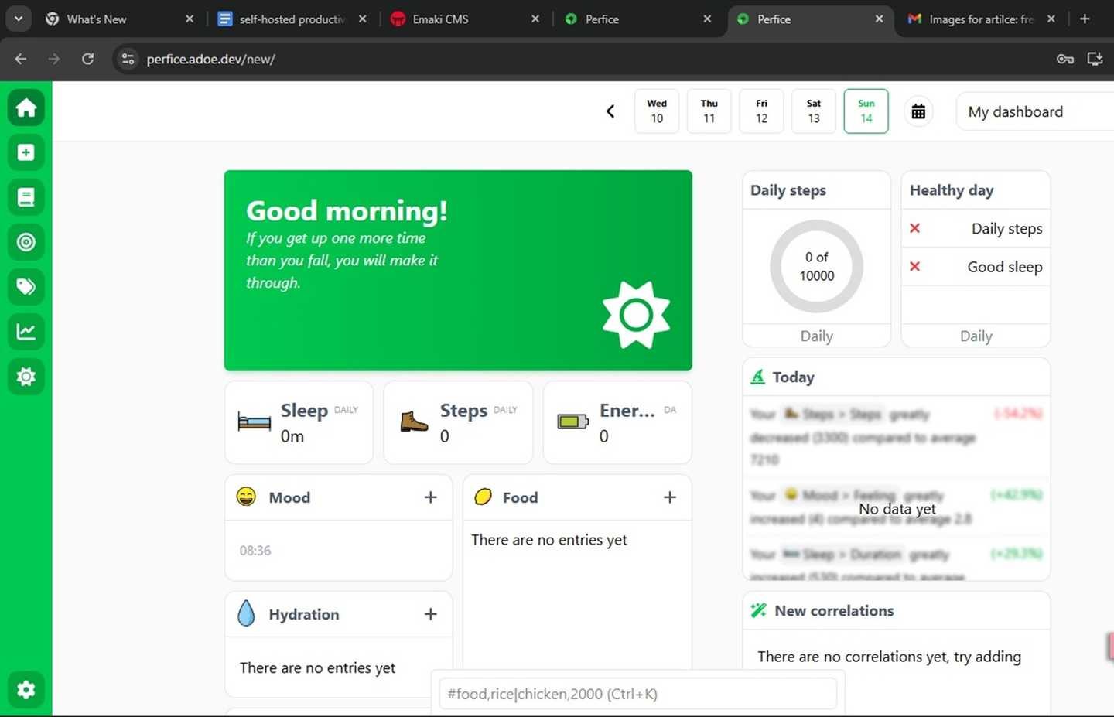This screenshot has width=1114, height=717.
Task: Open the Analytics chart icon in sidebar
Action: [26, 331]
